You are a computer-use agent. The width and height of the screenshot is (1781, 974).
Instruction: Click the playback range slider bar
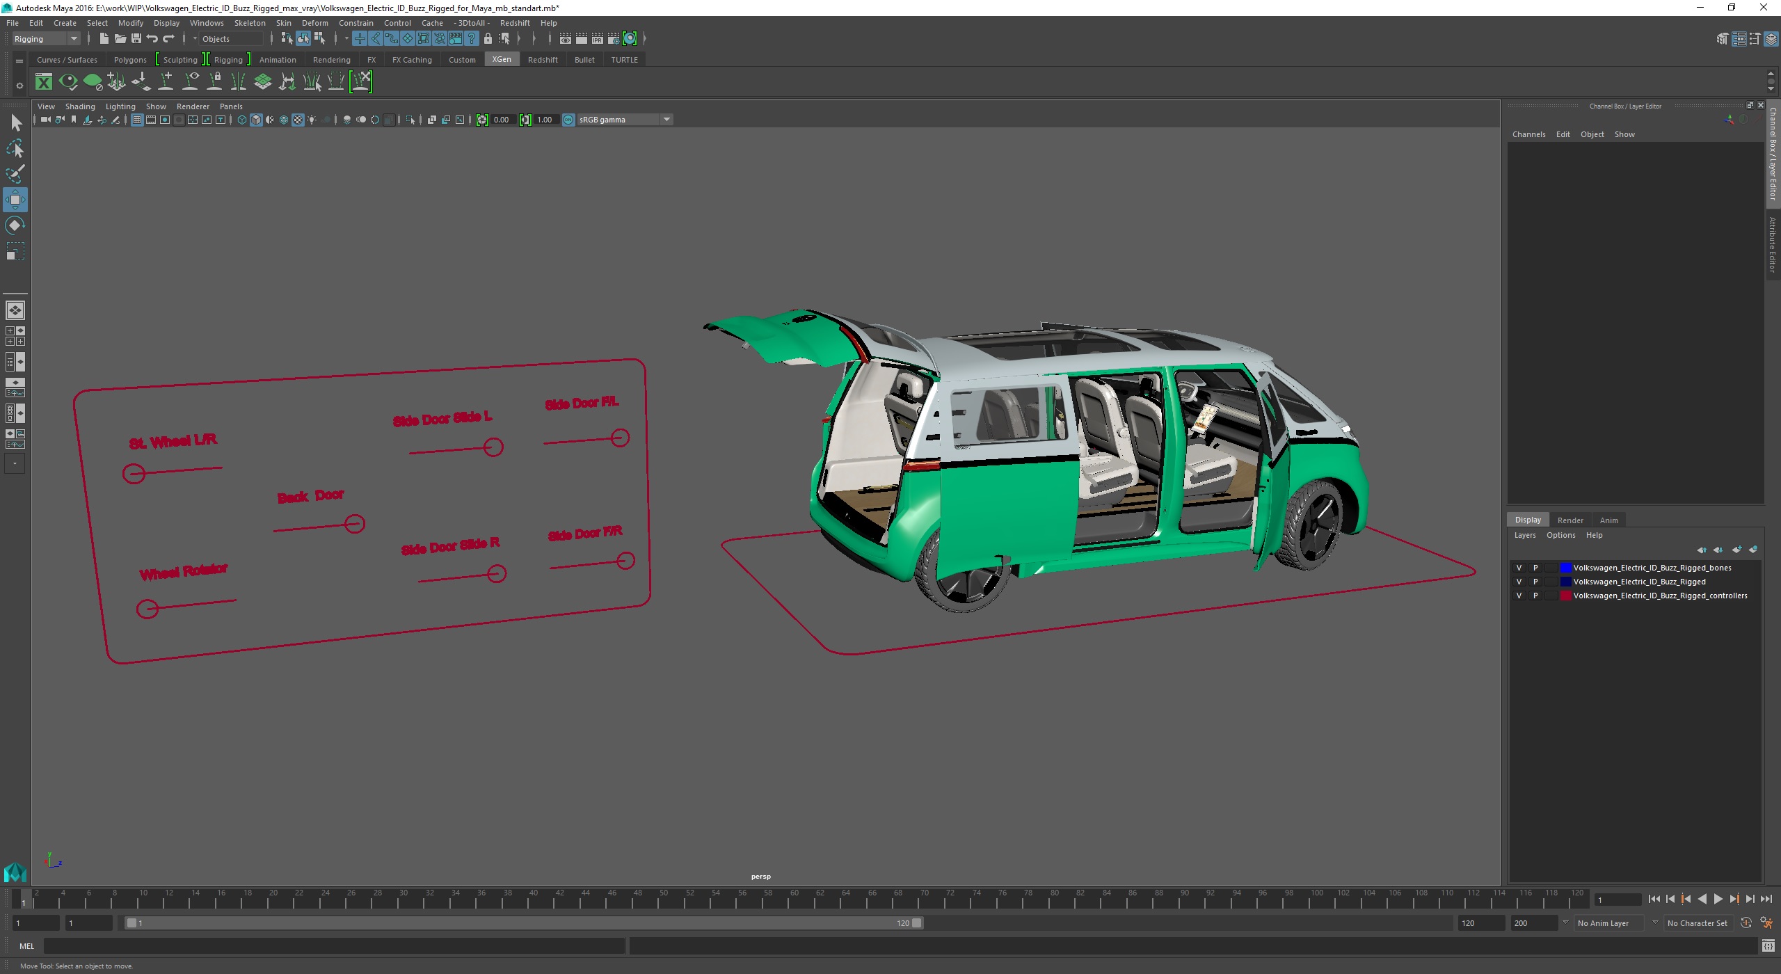coord(524,923)
